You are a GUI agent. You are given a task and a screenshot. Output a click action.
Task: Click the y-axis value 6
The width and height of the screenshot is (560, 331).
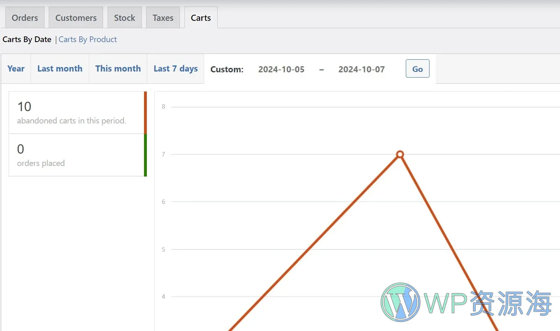164,202
